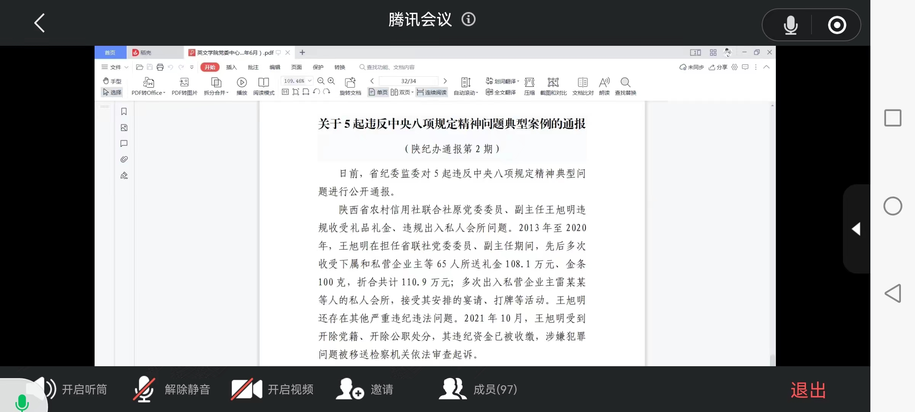Expand the side panel arrow tab
This screenshot has width=915, height=412.
(x=856, y=229)
